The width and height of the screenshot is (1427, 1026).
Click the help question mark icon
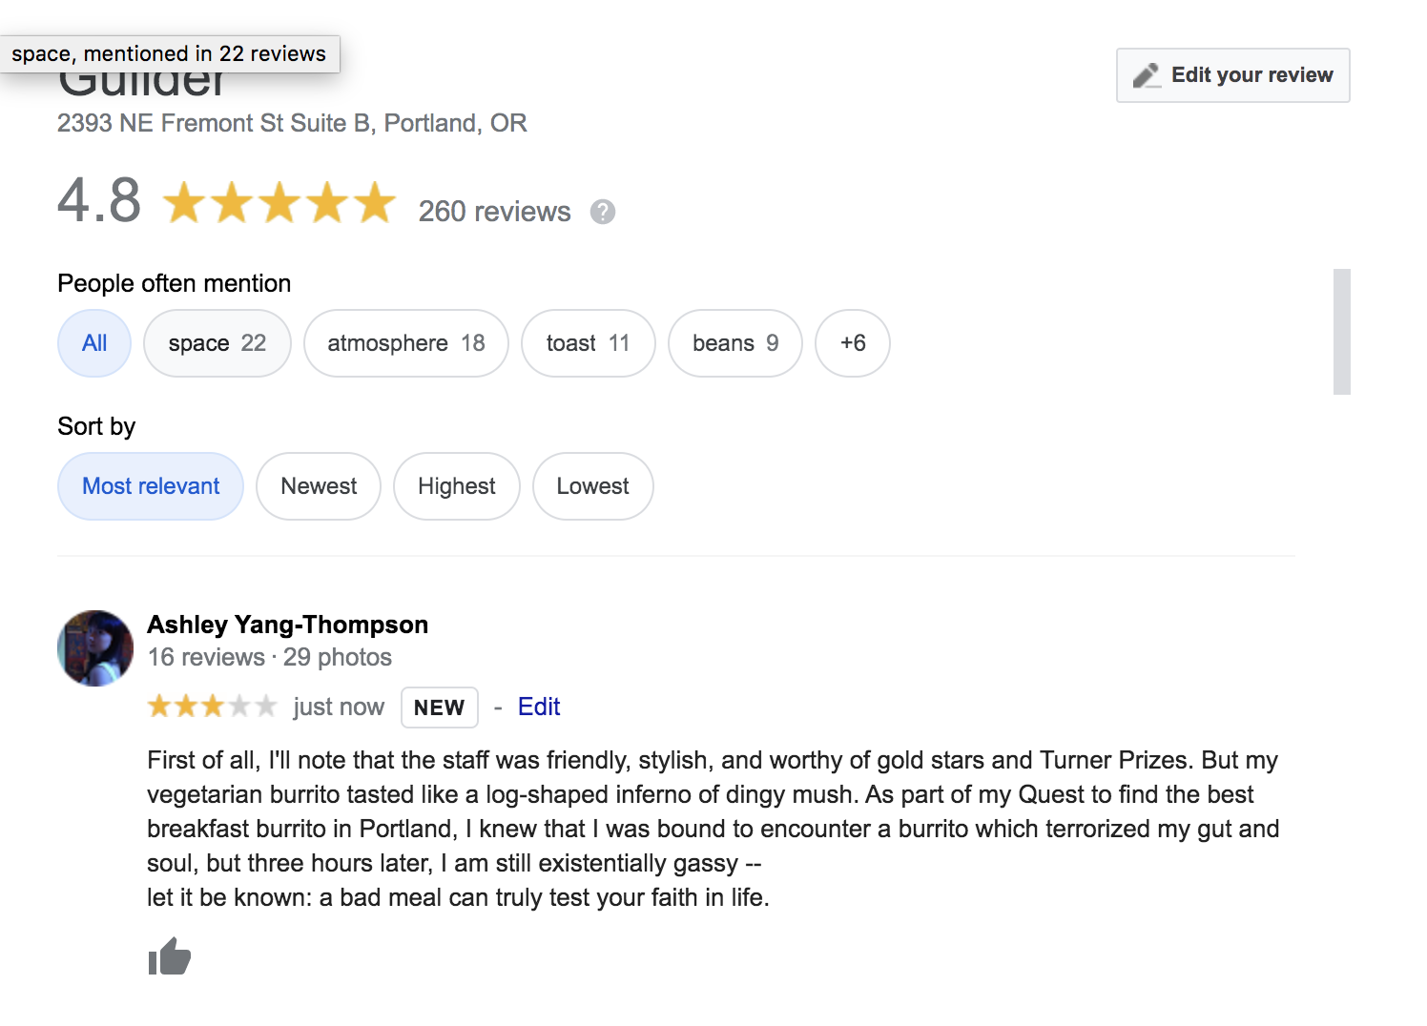click(602, 212)
